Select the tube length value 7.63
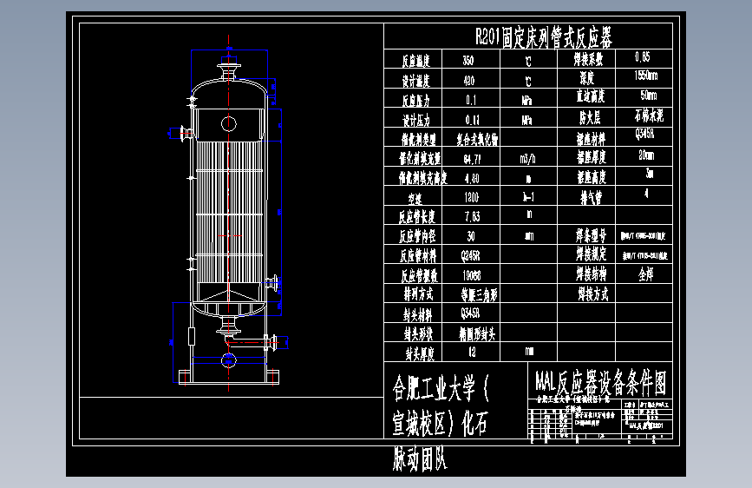The width and height of the screenshot is (752, 488). click(473, 216)
